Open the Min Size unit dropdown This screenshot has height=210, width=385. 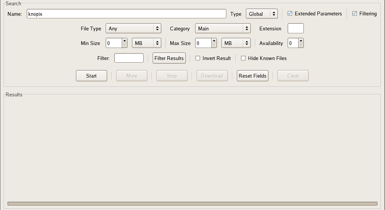tap(146, 43)
